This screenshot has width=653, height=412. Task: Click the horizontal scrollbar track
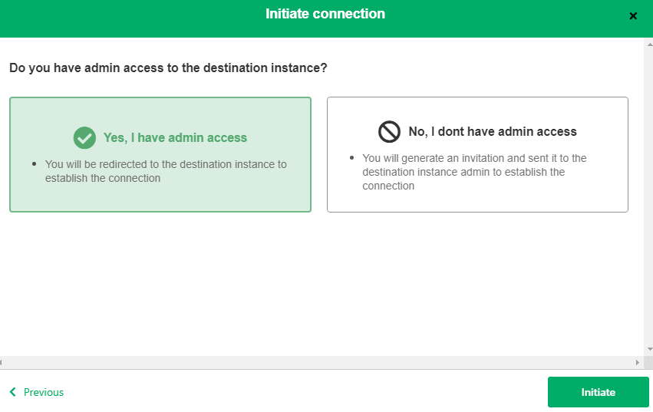click(x=318, y=362)
